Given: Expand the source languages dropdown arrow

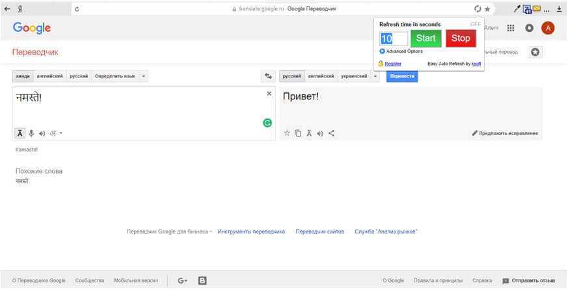Looking at the screenshot, I should [x=143, y=76].
